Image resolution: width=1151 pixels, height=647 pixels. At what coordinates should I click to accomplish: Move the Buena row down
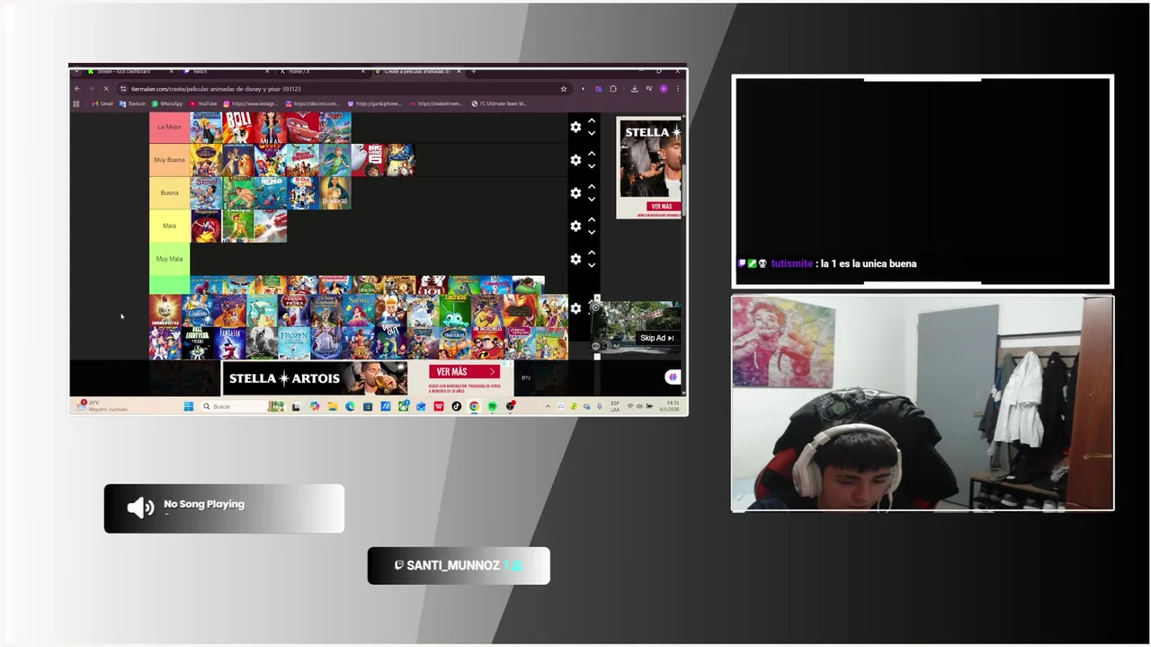tap(592, 199)
